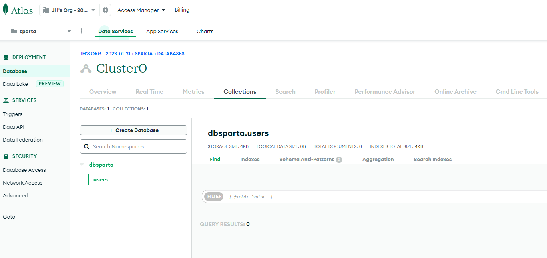This screenshot has height=258, width=547.
Task: Click SPARTA breadcrumb link
Action: point(144,53)
